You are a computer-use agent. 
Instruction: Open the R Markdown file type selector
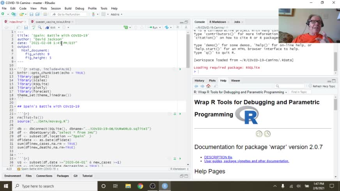(x=179, y=169)
